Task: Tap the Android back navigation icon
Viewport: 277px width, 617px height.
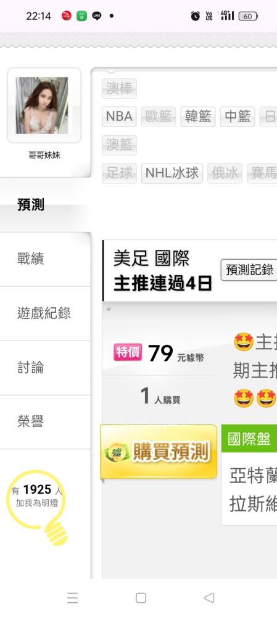Action: (209, 598)
